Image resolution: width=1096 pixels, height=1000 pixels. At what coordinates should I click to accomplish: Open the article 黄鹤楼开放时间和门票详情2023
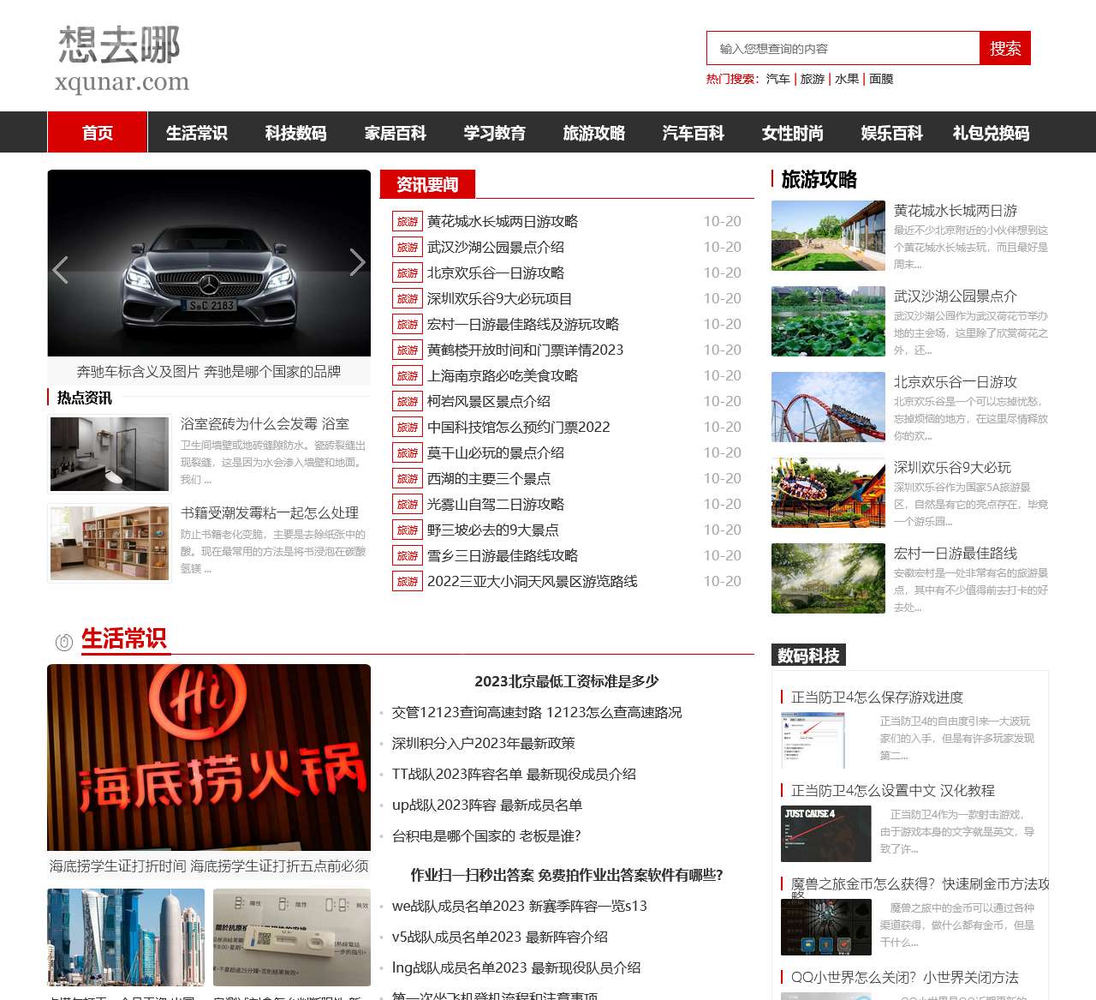[525, 350]
